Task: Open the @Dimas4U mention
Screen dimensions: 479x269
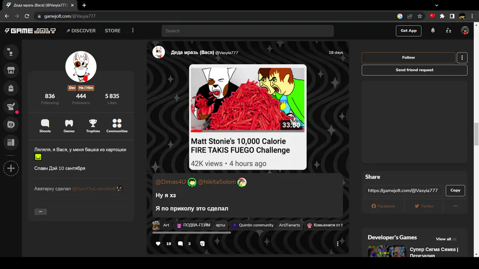Action: click(x=170, y=182)
